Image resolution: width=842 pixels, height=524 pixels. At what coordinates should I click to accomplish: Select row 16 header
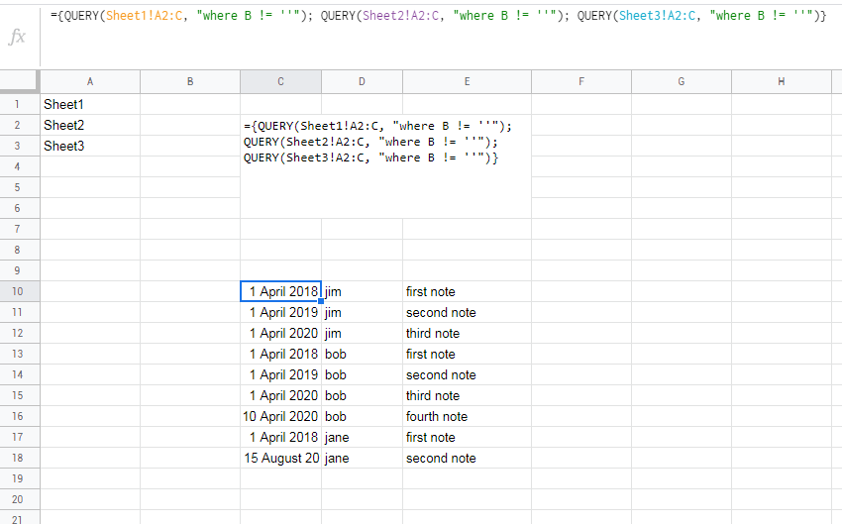coord(17,416)
